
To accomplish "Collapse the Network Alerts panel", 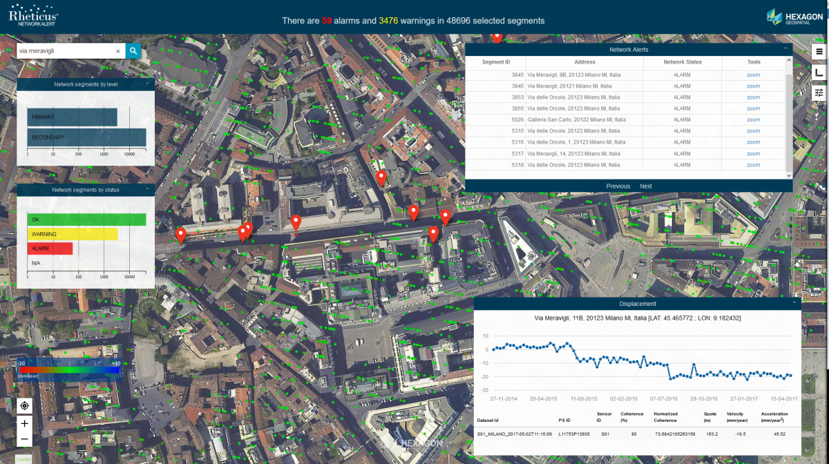I will 785,50.
